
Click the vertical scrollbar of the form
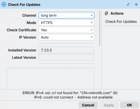(100, 28)
